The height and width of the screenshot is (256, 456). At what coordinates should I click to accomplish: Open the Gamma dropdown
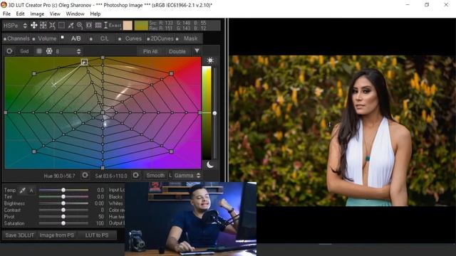[x=187, y=176]
